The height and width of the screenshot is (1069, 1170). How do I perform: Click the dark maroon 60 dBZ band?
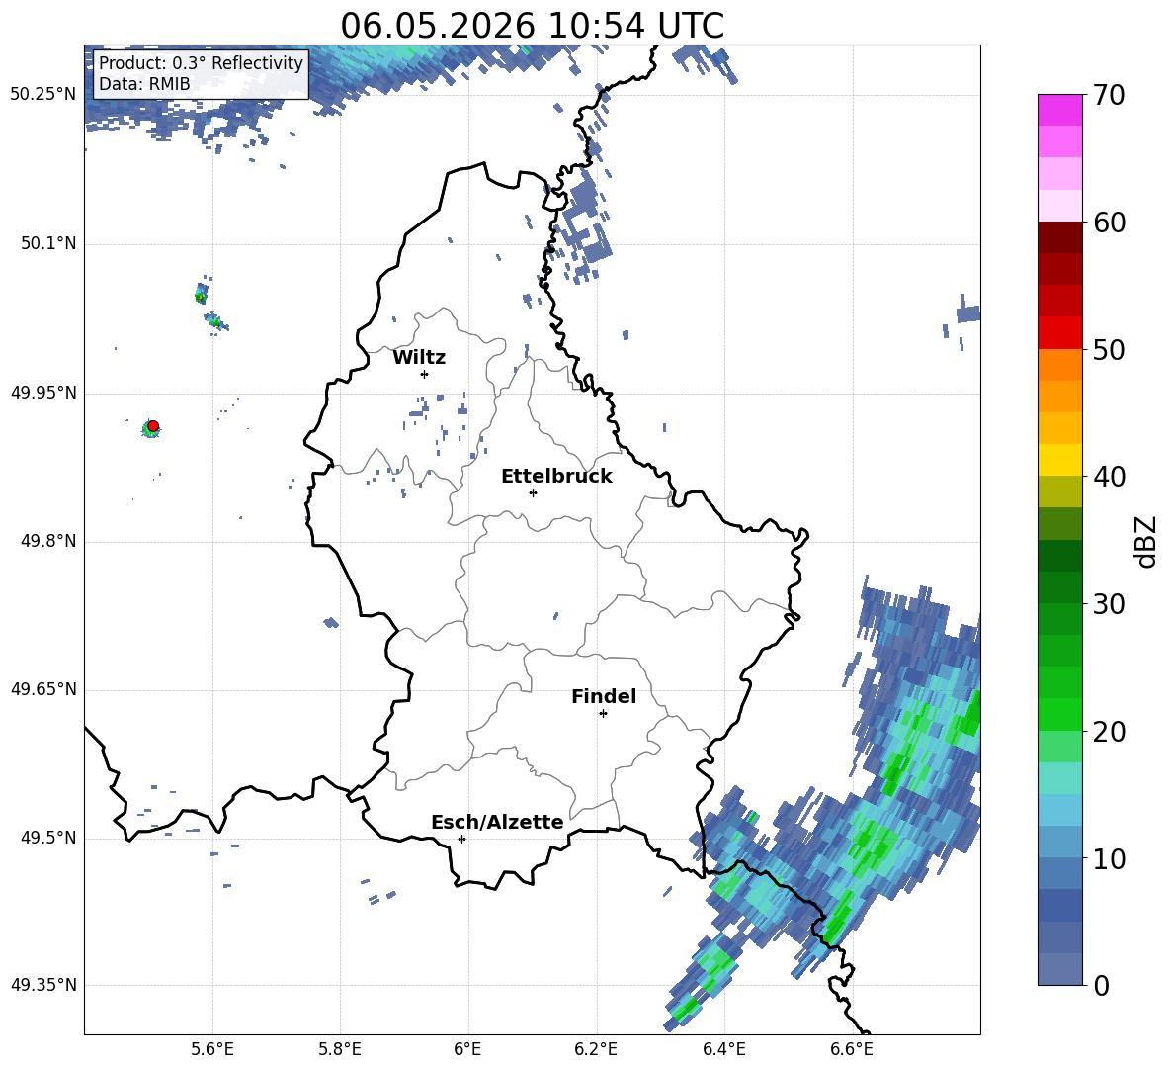click(x=1059, y=237)
